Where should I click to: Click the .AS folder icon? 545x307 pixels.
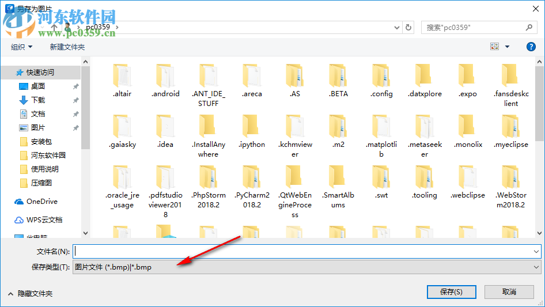pyautogui.click(x=295, y=75)
